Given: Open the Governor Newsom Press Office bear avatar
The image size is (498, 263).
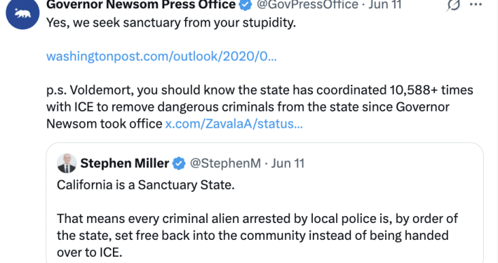Looking at the screenshot, I should (22, 13).
